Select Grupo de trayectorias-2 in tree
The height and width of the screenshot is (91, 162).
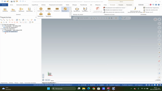point(11,32)
